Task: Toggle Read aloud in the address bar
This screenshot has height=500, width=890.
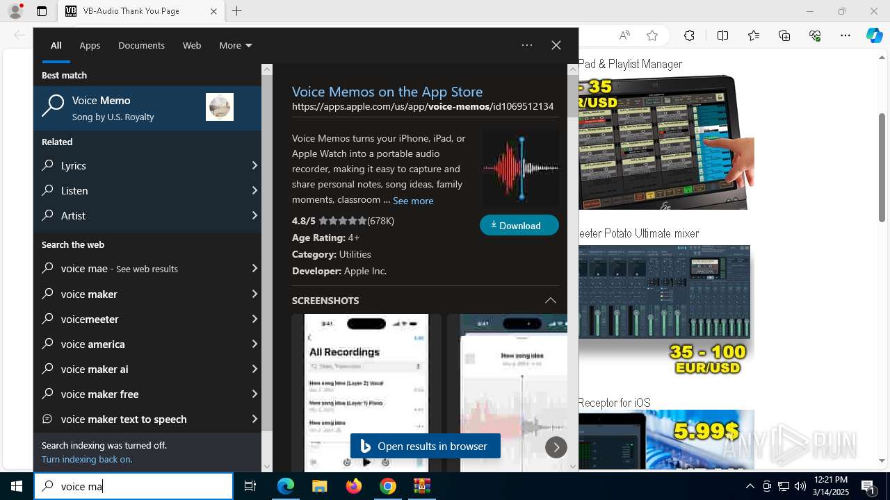Action: point(624,35)
